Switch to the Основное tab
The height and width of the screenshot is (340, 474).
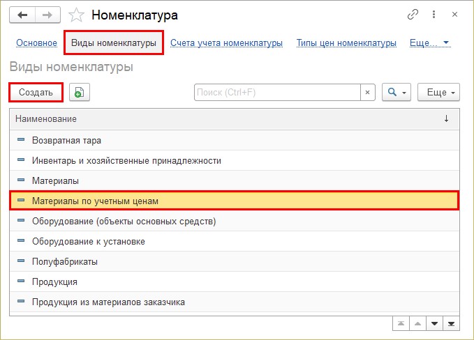point(36,42)
